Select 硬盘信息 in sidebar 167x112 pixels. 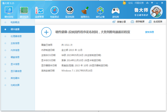point(18,57)
